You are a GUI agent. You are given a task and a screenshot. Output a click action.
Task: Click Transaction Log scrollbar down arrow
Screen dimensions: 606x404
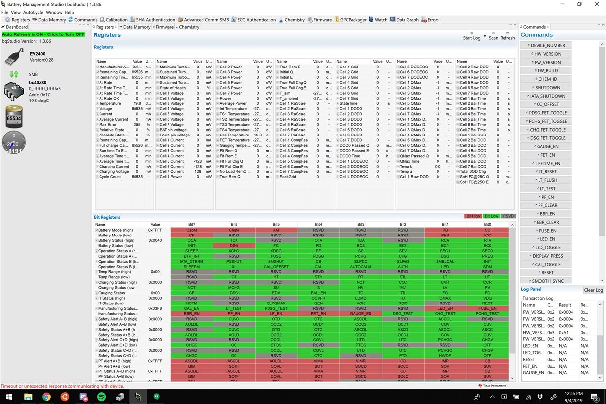pyautogui.click(x=600, y=378)
